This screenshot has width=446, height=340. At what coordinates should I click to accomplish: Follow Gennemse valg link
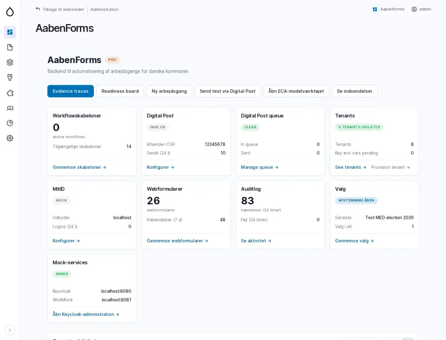click(x=354, y=241)
